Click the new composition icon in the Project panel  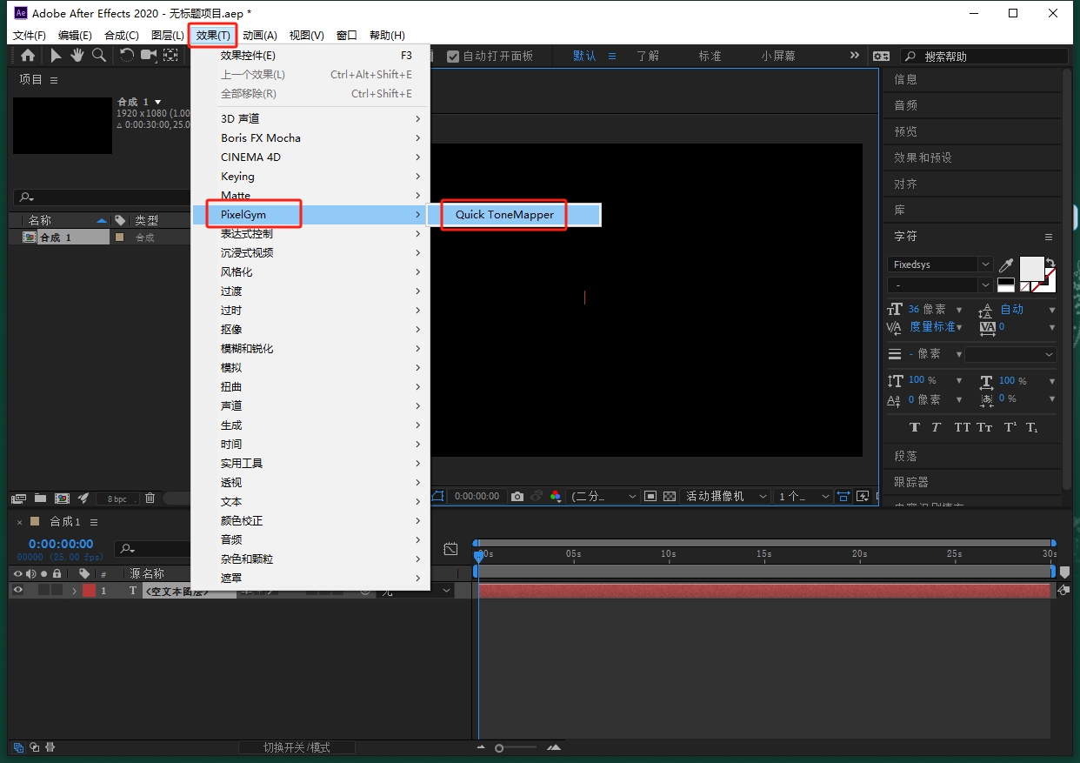(x=62, y=499)
